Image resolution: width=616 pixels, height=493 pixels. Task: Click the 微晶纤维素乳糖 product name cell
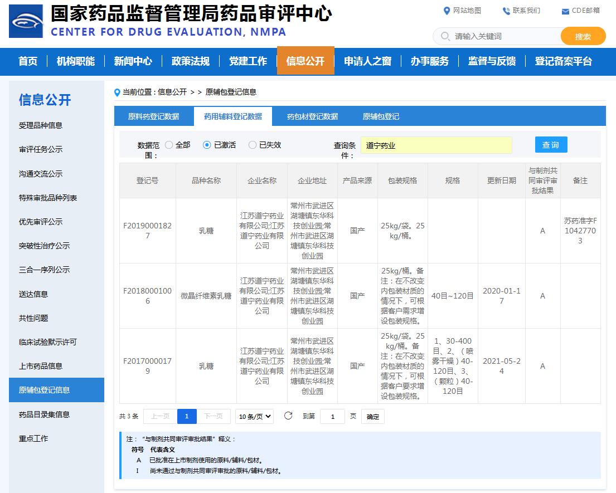click(x=206, y=296)
